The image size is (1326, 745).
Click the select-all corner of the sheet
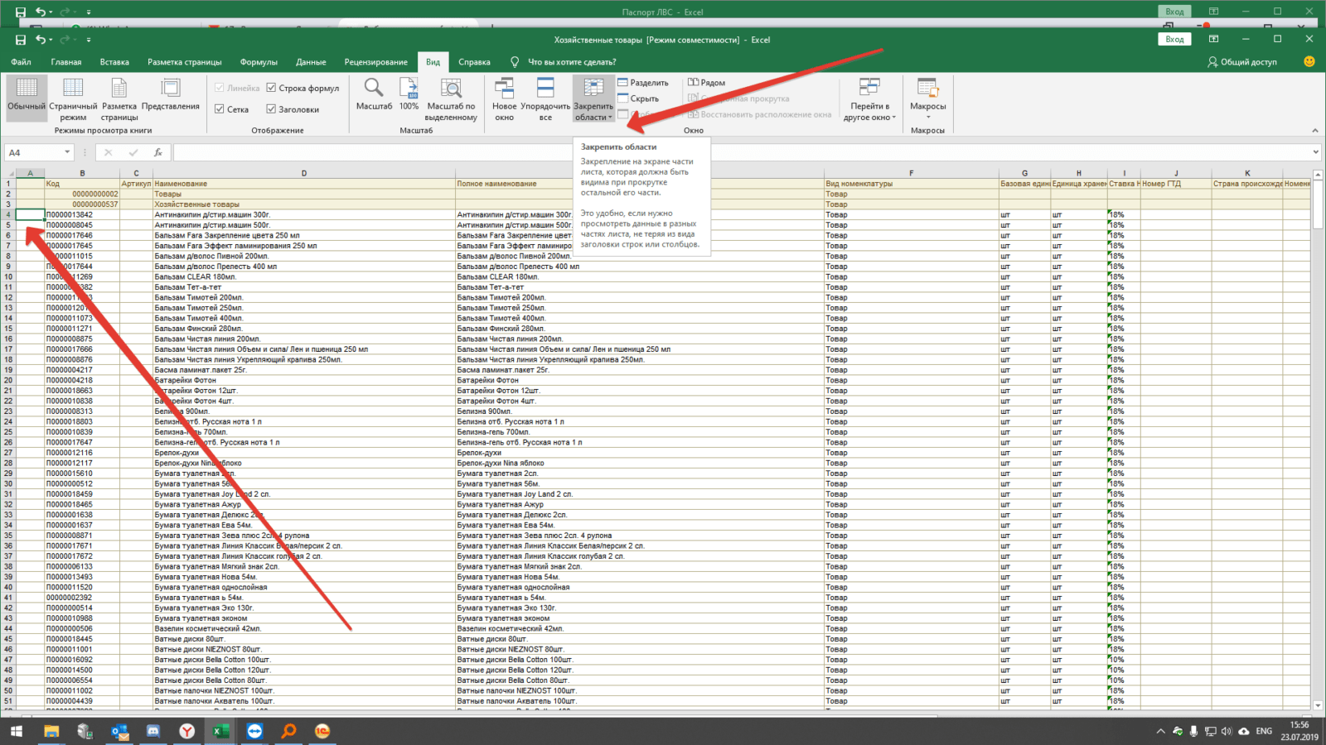pos(8,173)
